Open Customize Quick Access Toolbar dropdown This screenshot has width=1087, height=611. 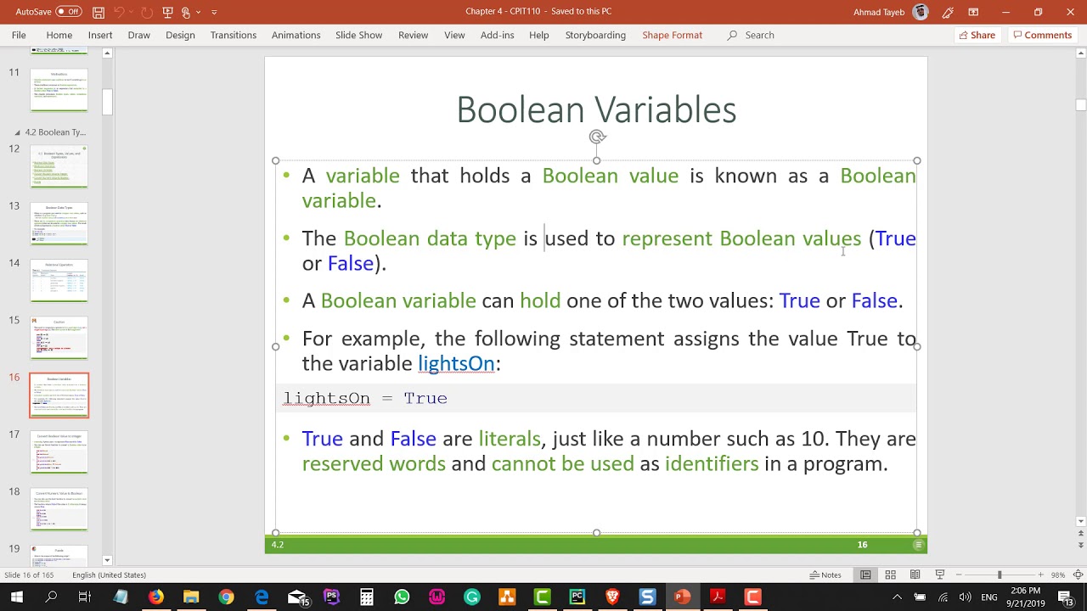214,12
